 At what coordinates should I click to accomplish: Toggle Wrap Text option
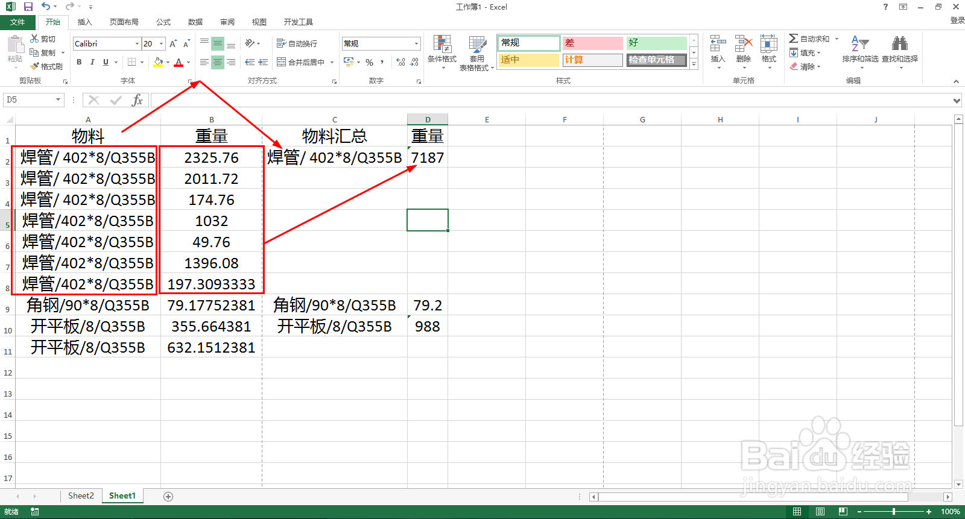pos(297,43)
